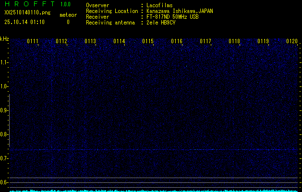Click the kHz axis unit label
The image size is (302, 192).
coord(4,39)
